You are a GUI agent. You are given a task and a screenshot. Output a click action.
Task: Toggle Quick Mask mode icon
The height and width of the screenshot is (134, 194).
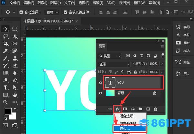pyautogui.click(x=5, y=125)
